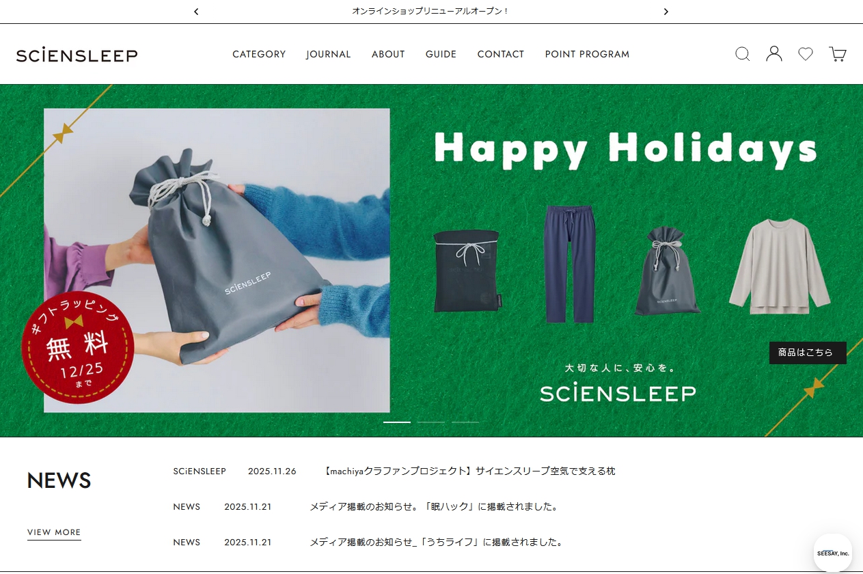Open the search magnifier icon
The width and height of the screenshot is (863, 574).
point(743,54)
